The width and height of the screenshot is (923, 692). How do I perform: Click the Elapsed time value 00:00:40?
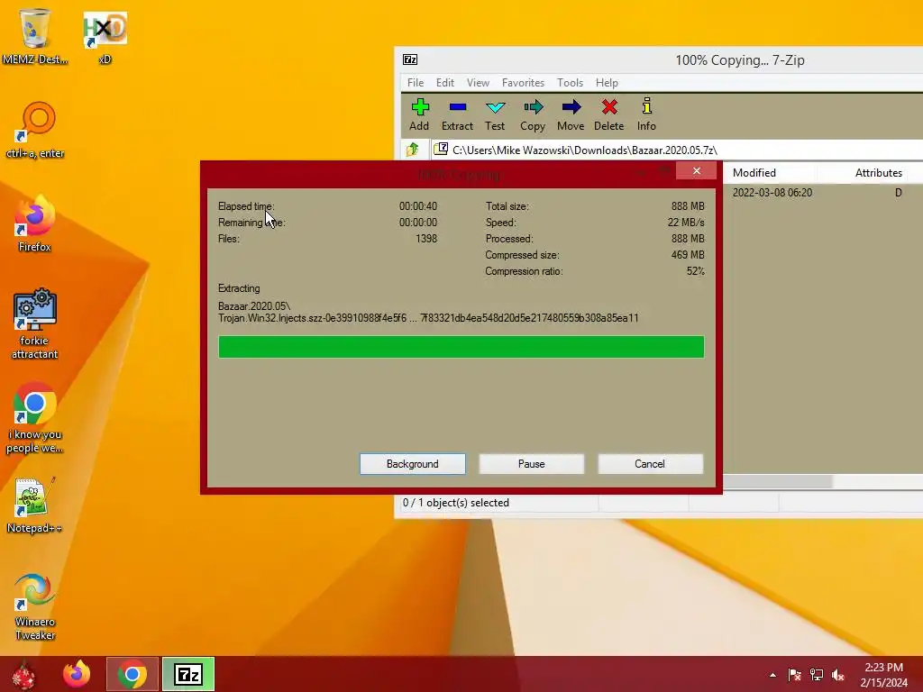[x=418, y=206]
